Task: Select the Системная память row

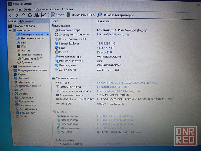Action: pos(92,95)
